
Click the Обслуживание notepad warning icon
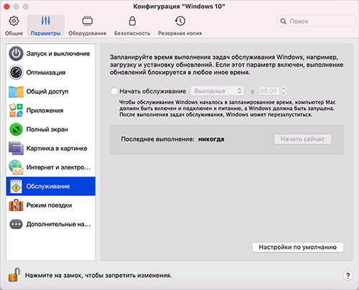[x=16, y=186]
